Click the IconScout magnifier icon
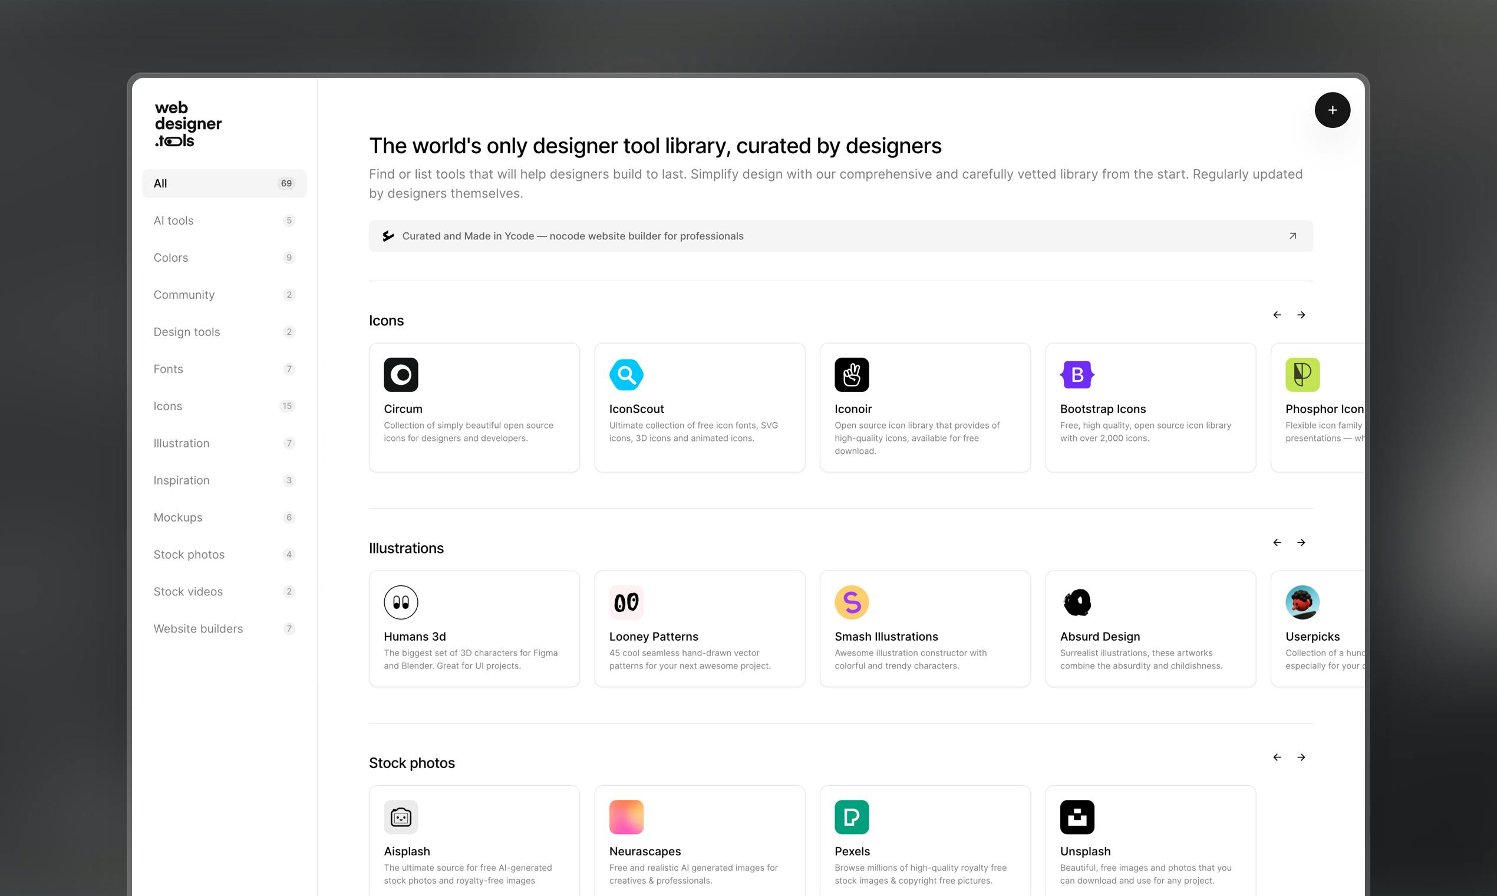This screenshot has width=1497, height=896. (x=626, y=374)
